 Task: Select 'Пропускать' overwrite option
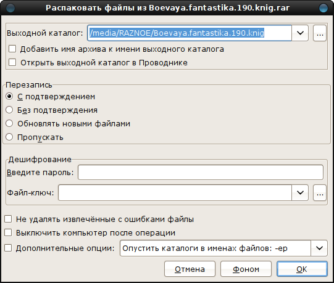9,137
